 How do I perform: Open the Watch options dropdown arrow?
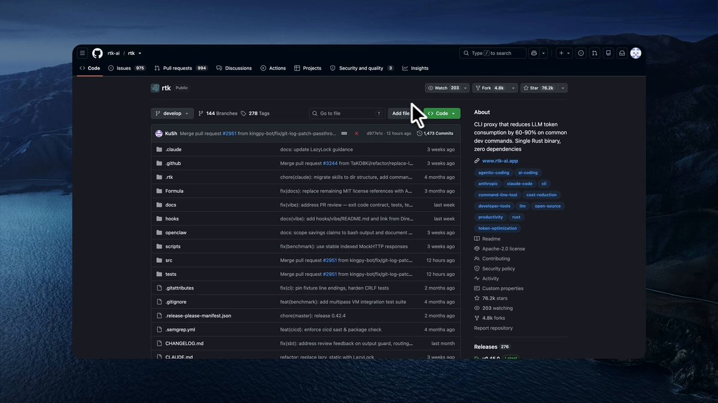(x=465, y=88)
